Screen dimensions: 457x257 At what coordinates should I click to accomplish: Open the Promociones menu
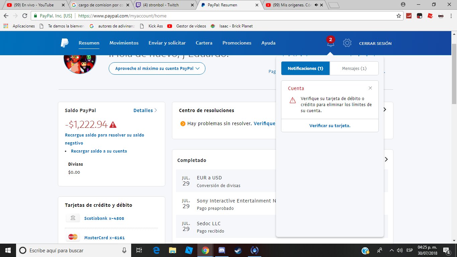(x=237, y=43)
